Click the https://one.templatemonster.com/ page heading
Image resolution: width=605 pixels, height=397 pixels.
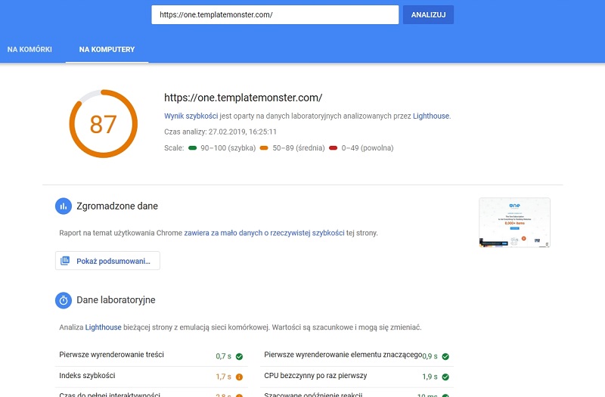pyautogui.click(x=243, y=98)
